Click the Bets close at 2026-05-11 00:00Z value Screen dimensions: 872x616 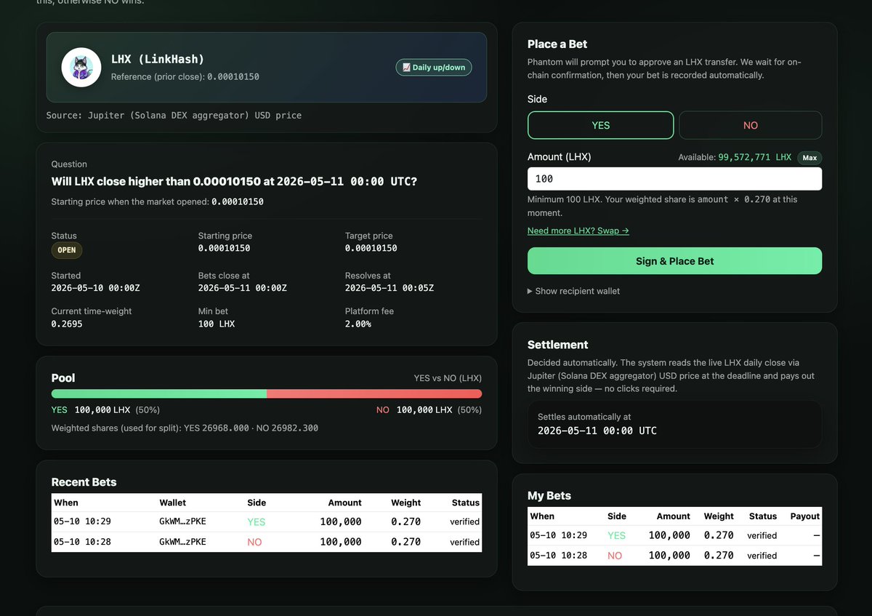[243, 288]
